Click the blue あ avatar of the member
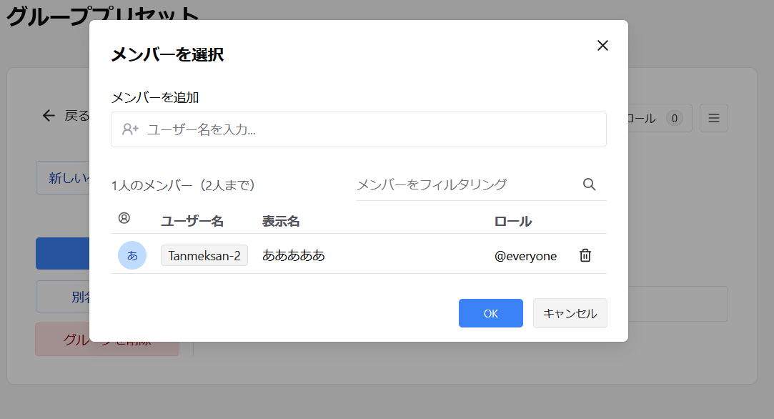Viewport: 774px width, 419px height. coord(132,255)
